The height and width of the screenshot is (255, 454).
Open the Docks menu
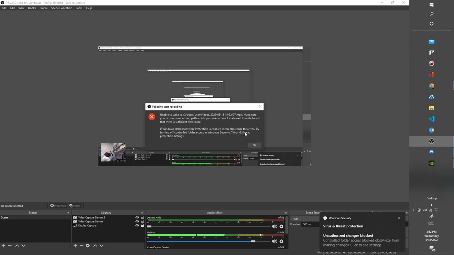point(32,8)
